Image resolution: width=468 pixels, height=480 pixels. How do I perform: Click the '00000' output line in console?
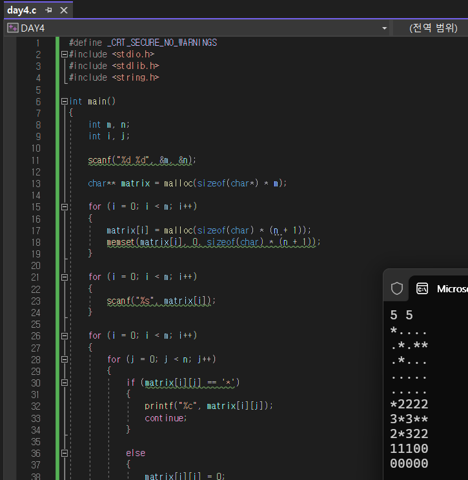(409, 463)
